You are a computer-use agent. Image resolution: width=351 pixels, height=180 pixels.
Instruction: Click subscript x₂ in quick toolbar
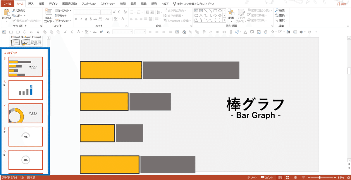(108, 32)
